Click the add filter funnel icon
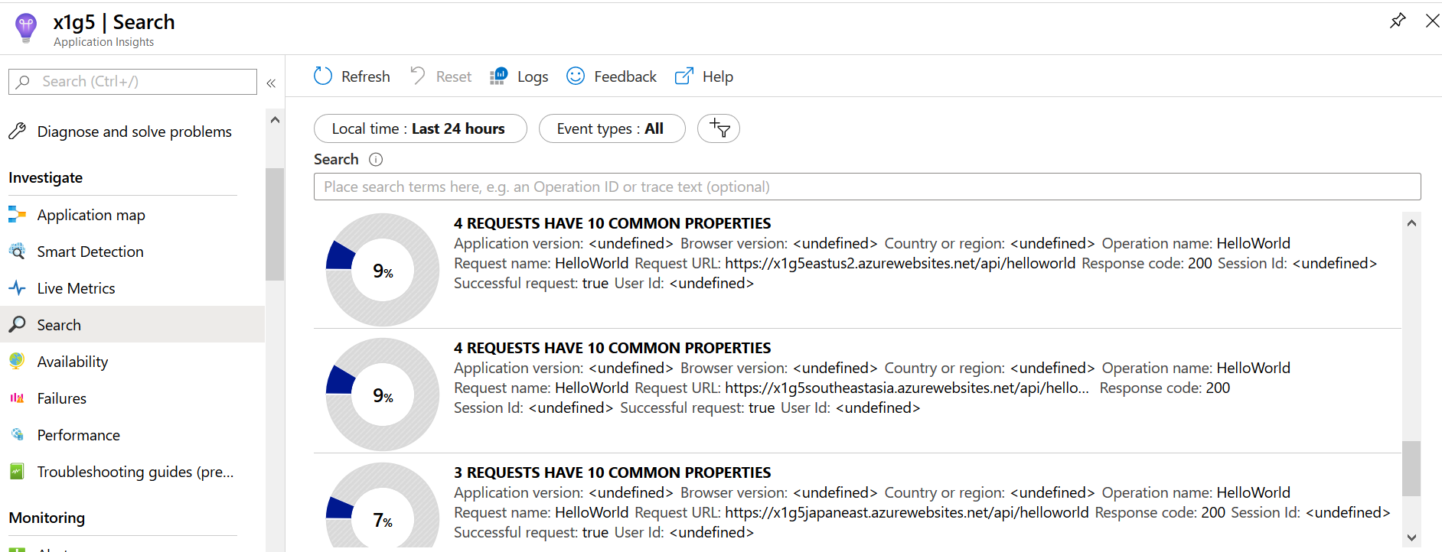Image resolution: width=1442 pixels, height=552 pixels. click(719, 128)
